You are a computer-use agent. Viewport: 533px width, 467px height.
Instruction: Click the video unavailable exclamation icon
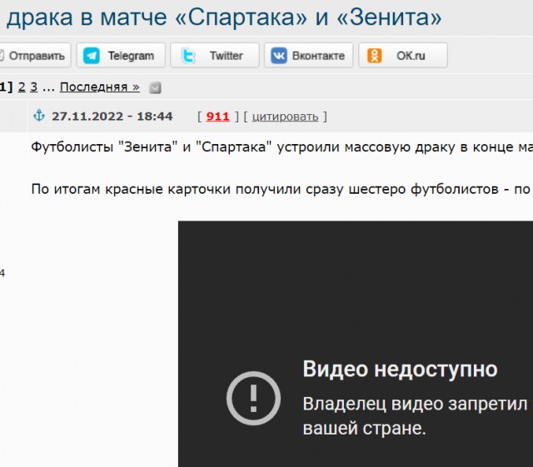click(253, 398)
